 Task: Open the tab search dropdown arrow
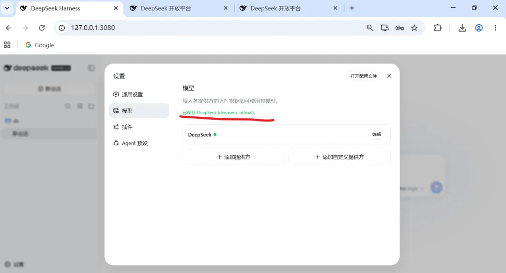pos(7,8)
